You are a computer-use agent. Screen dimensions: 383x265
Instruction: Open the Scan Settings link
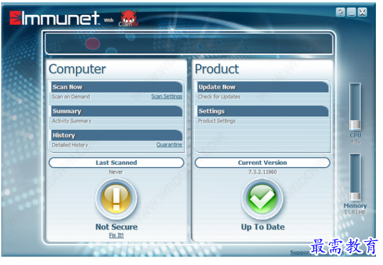coord(167,96)
